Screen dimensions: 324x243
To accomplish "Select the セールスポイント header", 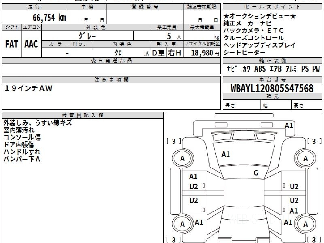I will pyautogui.click(x=272, y=7).
